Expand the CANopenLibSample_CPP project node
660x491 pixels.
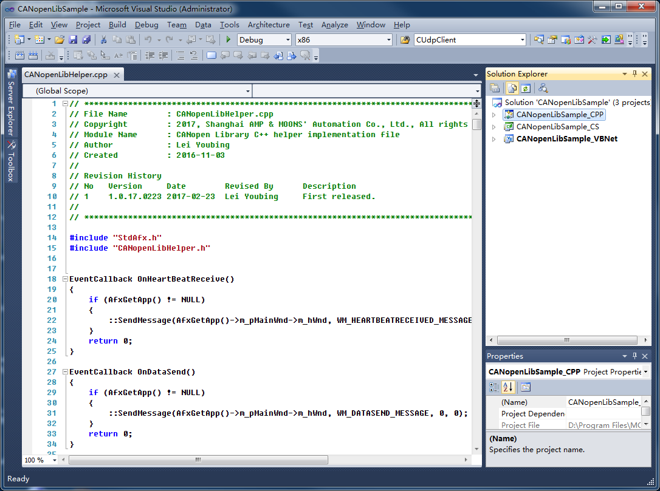[x=494, y=114]
